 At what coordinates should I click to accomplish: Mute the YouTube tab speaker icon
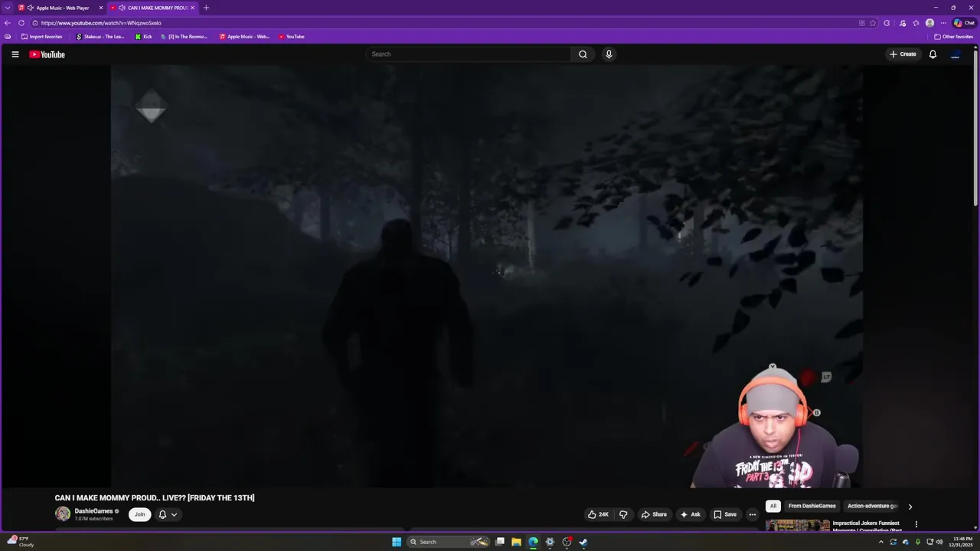click(122, 8)
